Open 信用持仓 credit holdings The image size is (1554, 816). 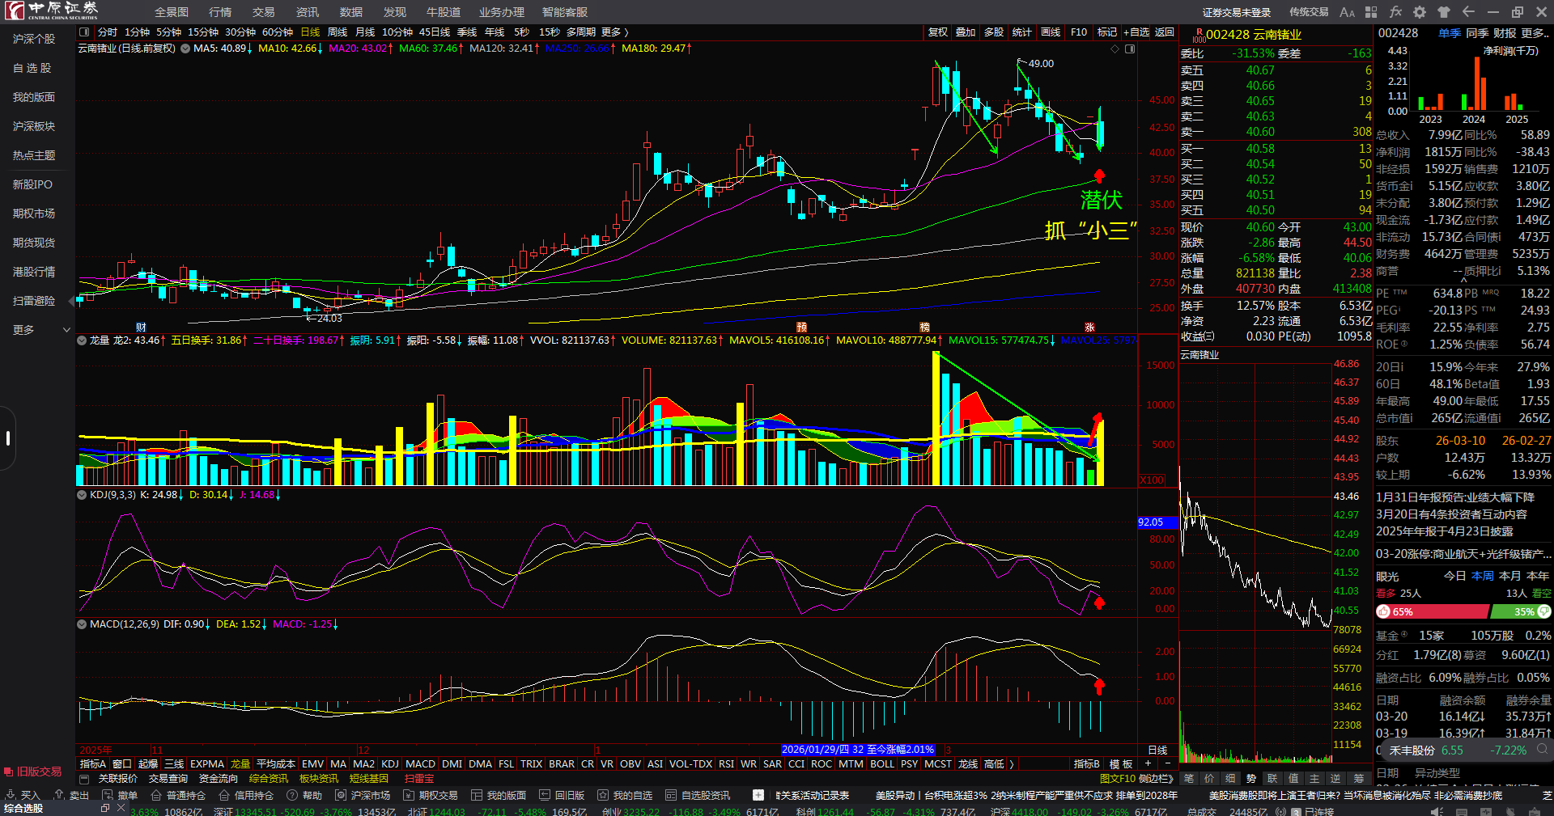click(247, 795)
